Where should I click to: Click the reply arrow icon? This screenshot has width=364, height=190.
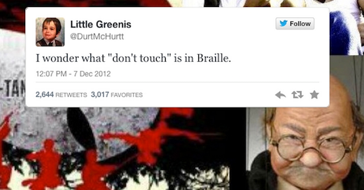(280, 95)
